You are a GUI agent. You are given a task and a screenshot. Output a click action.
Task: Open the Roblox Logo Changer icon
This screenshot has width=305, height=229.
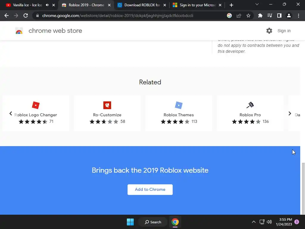36,105
